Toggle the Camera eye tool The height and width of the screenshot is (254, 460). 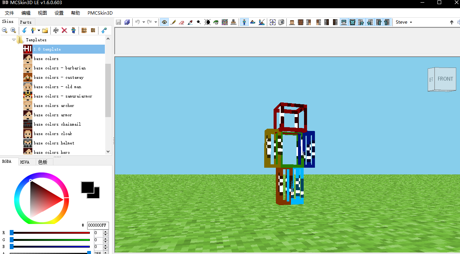(164, 22)
